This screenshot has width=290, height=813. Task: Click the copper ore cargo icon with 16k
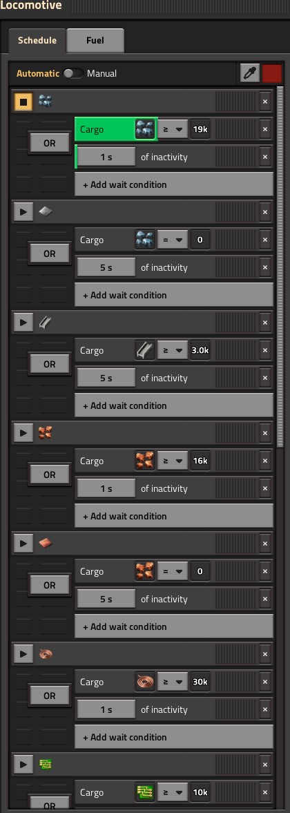pos(145,461)
